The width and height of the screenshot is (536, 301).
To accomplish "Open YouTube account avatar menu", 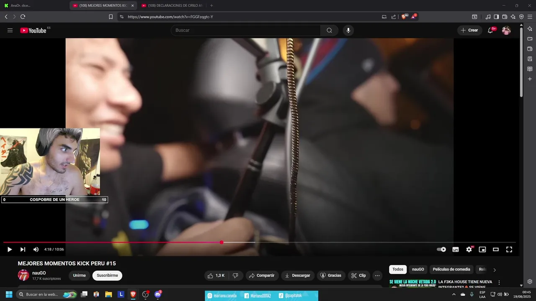I will tap(506, 30).
